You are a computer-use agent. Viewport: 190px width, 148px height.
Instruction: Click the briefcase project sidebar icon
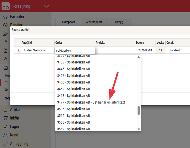tap(6, 68)
